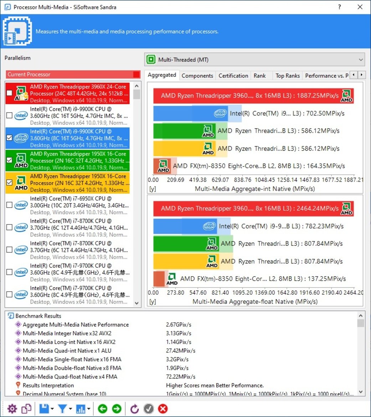Click the 2.67GPix/s aggregate value

pyautogui.click(x=179, y=325)
